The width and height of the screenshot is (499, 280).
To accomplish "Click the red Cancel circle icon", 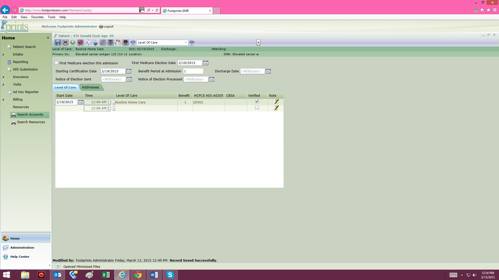I will click(x=80, y=42).
